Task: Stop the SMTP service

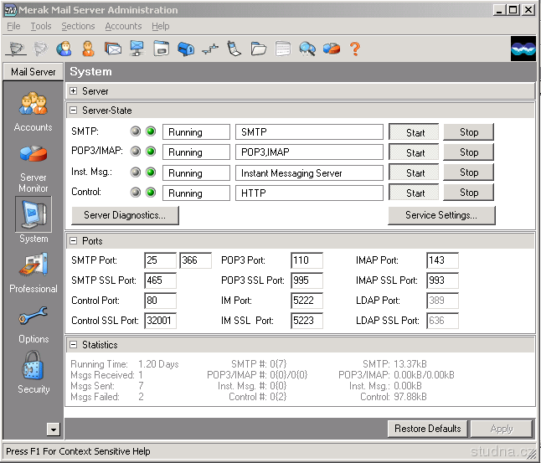Action: tap(469, 132)
